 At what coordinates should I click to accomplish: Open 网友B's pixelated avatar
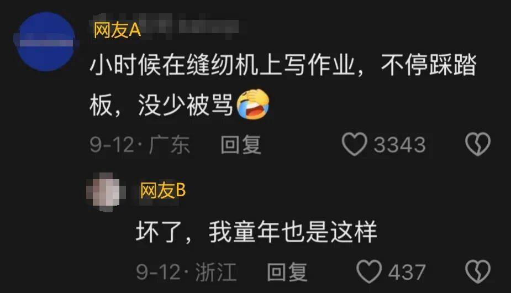point(106,192)
